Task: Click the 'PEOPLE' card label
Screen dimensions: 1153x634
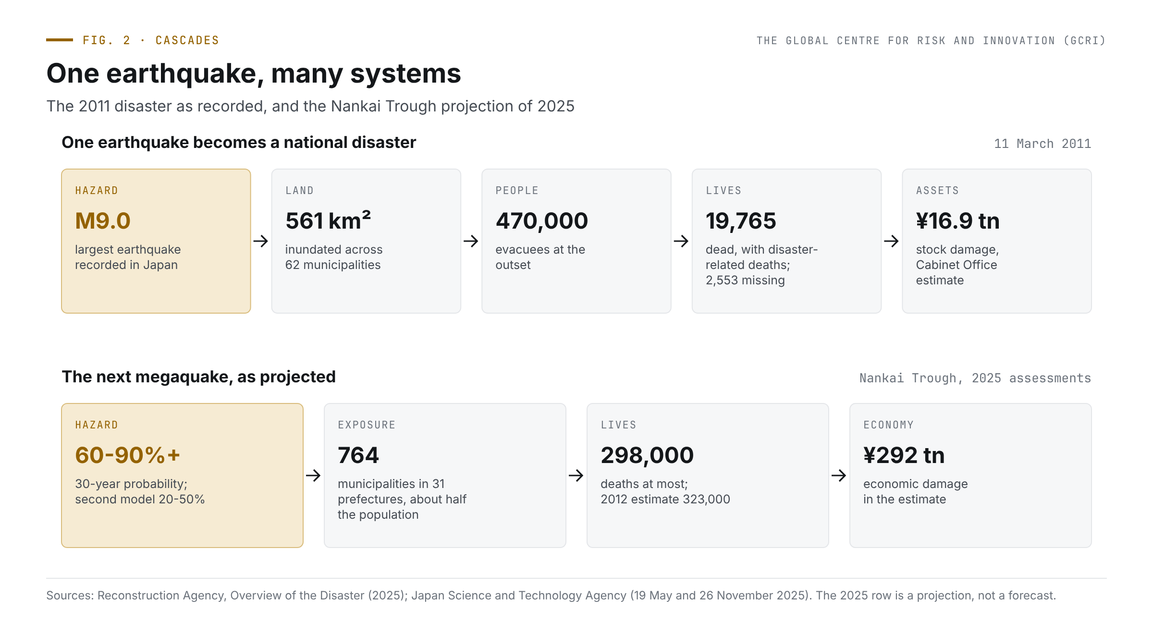Action: tap(517, 191)
